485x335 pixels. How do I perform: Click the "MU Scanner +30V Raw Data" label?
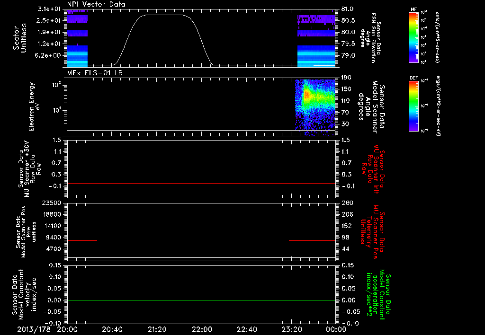[29, 169]
